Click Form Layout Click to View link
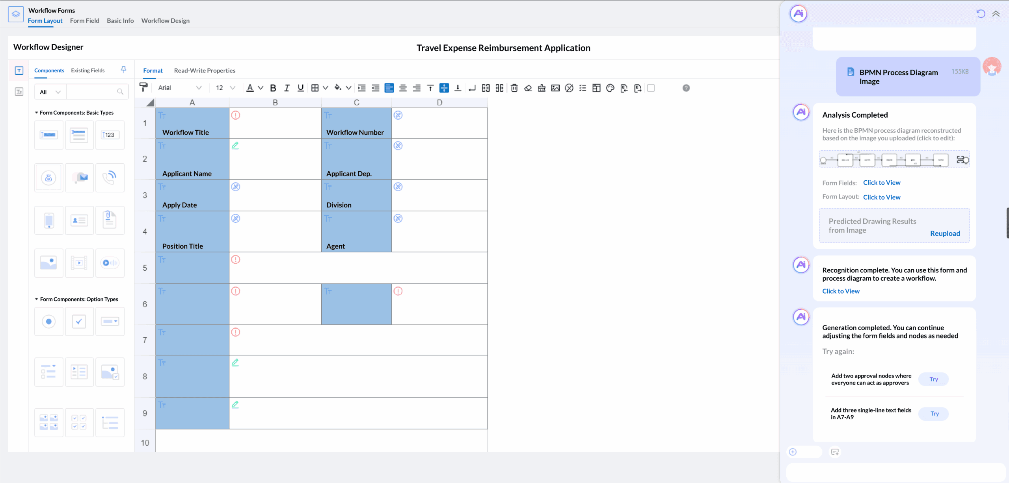The image size is (1009, 483). click(882, 197)
